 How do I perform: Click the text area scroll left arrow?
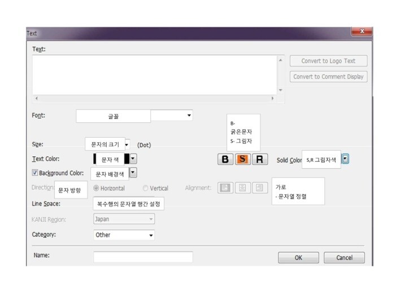click(x=37, y=98)
